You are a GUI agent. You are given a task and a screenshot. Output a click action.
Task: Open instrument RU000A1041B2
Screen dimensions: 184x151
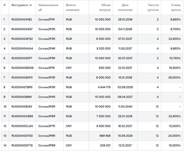point(22,20)
